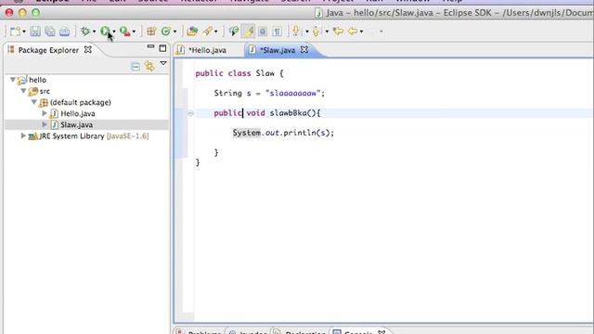Select the Package Explorer tab
Screen dimensions: 594x334
pyautogui.click(x=48, y=50)
